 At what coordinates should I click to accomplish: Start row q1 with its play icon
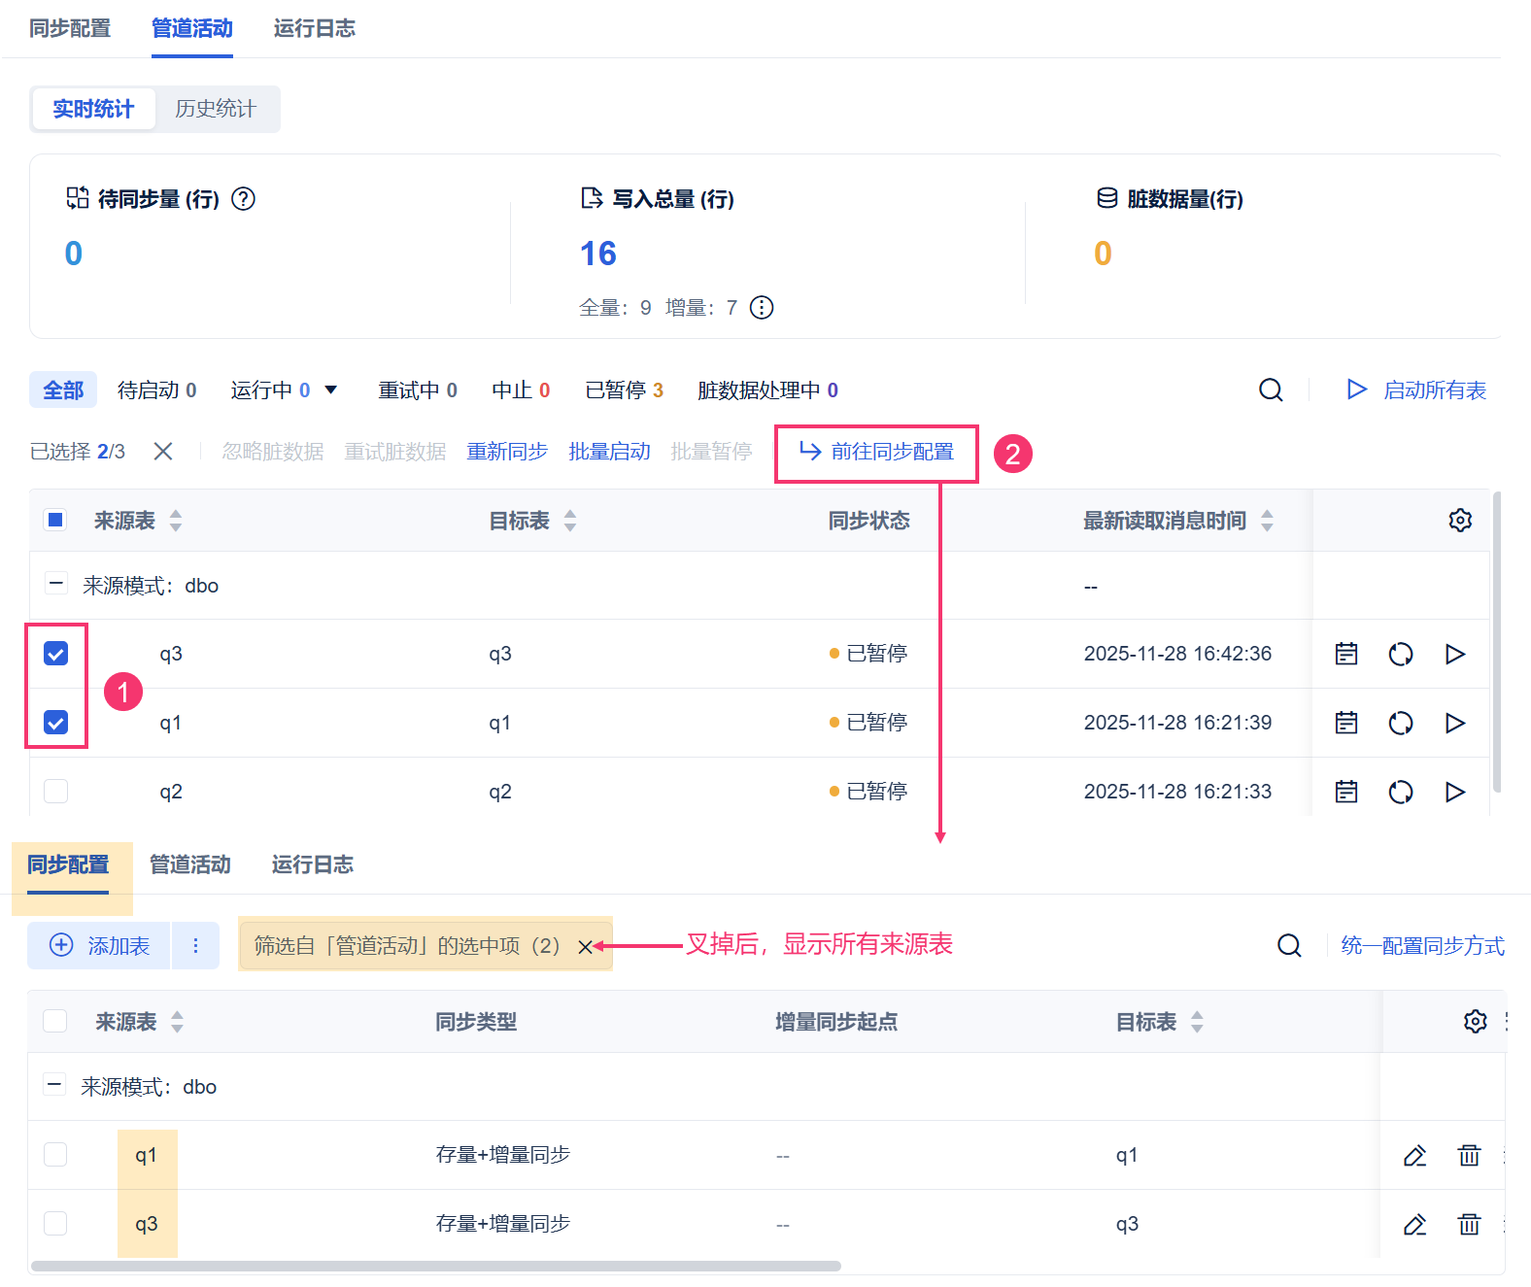[1455, 723]
